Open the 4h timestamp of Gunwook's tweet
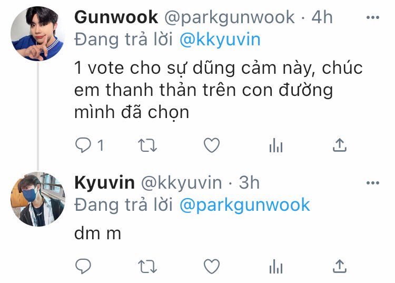 click(x=322, y=17)
